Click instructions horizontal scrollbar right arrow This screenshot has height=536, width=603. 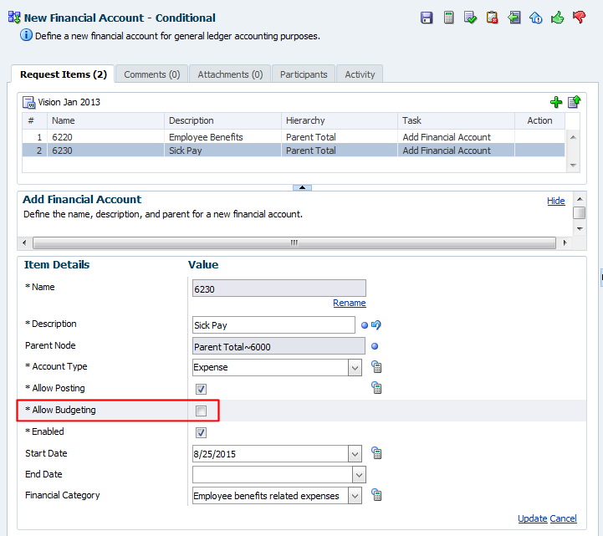565,242
